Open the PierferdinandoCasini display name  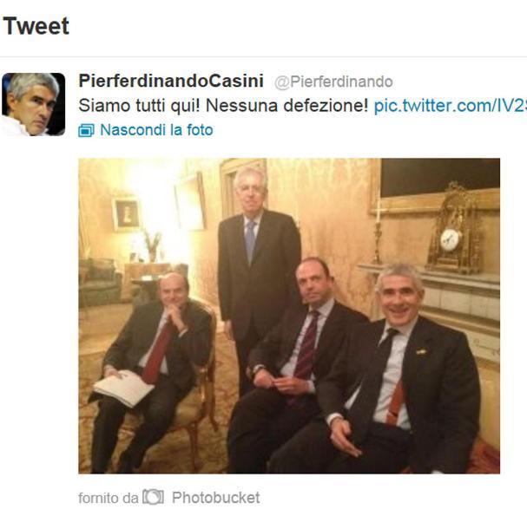tap(171, 81)
